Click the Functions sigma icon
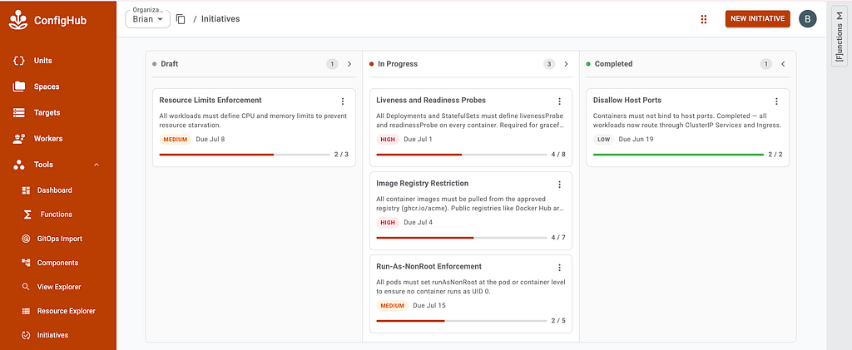The width and height of the screenshot is (852, 350). 27,214
